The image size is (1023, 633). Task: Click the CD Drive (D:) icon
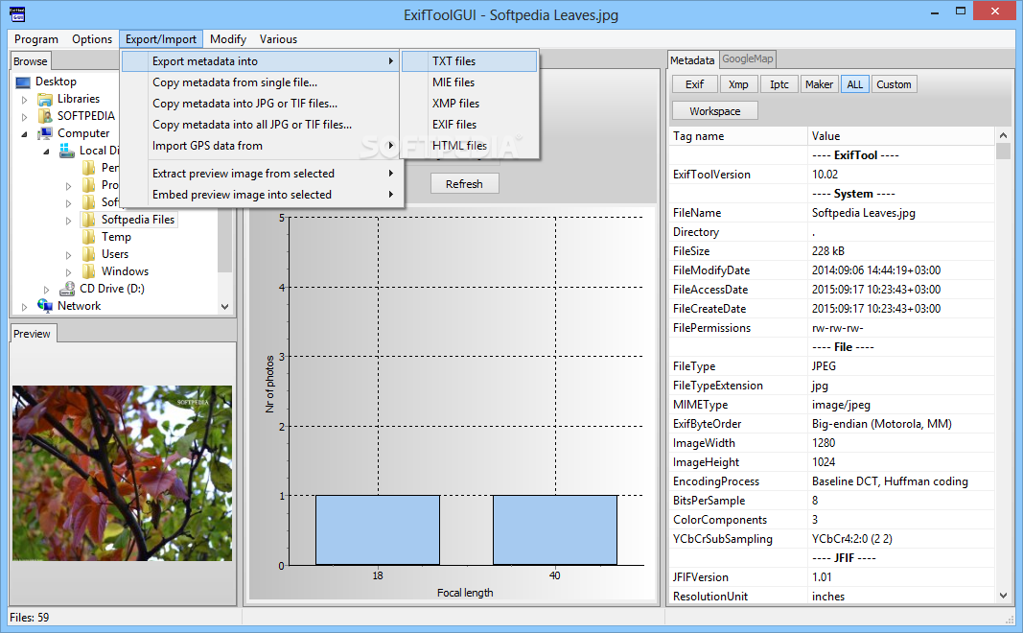point(67,289)
